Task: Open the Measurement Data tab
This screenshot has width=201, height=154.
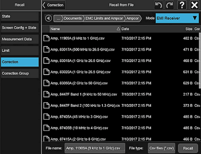Action: click(x=20, y=39)
